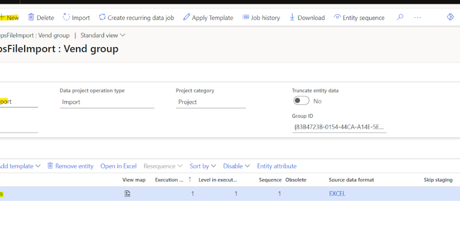Click the Entity attribute menu item

(277, 166)
